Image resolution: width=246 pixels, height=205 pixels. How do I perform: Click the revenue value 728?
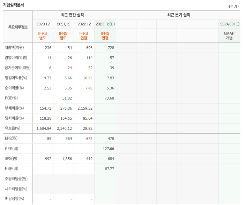[x=111, y=48]
